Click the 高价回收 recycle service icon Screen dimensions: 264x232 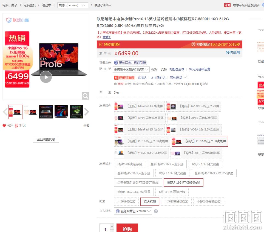(x=116, y=63)
